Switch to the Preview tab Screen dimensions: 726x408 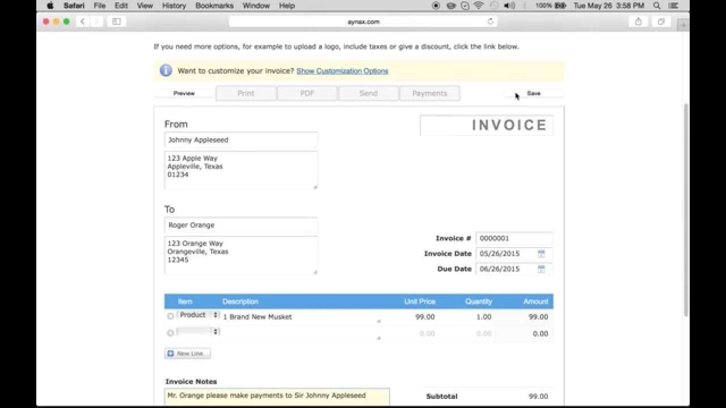tap(184, 92)
